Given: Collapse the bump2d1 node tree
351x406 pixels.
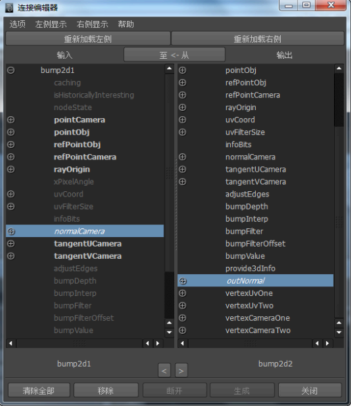Looking at the screenshot, I should coord(11,70).
